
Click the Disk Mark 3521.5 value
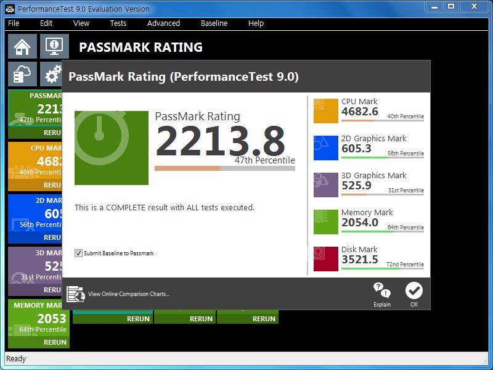click(x=360, y=259)
